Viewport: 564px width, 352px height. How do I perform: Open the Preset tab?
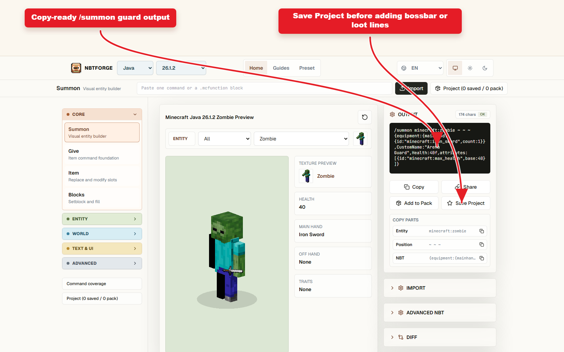tap(307, 68)
